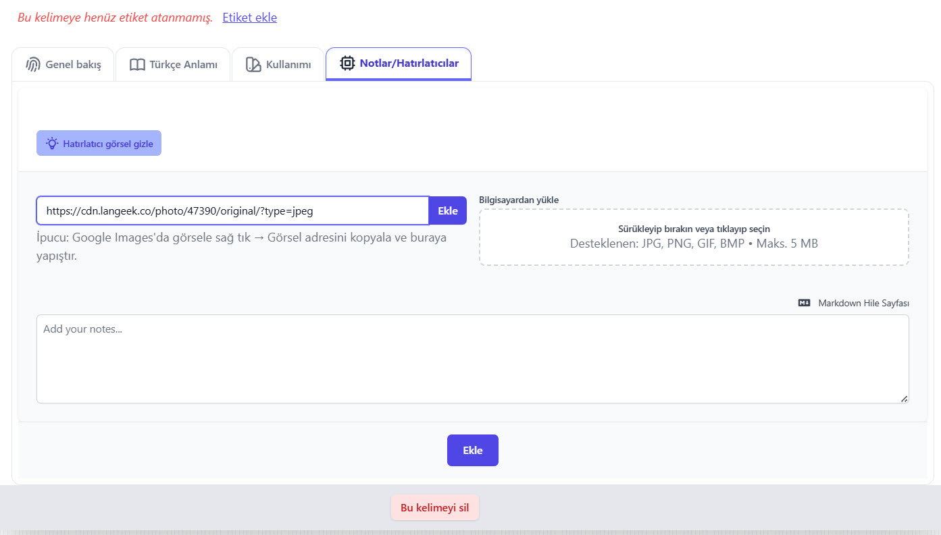Image resolution: width=941 pixels, height=535 pixels.
Task: Click into the Add your notes textarea
Action: tap(472, 359)
